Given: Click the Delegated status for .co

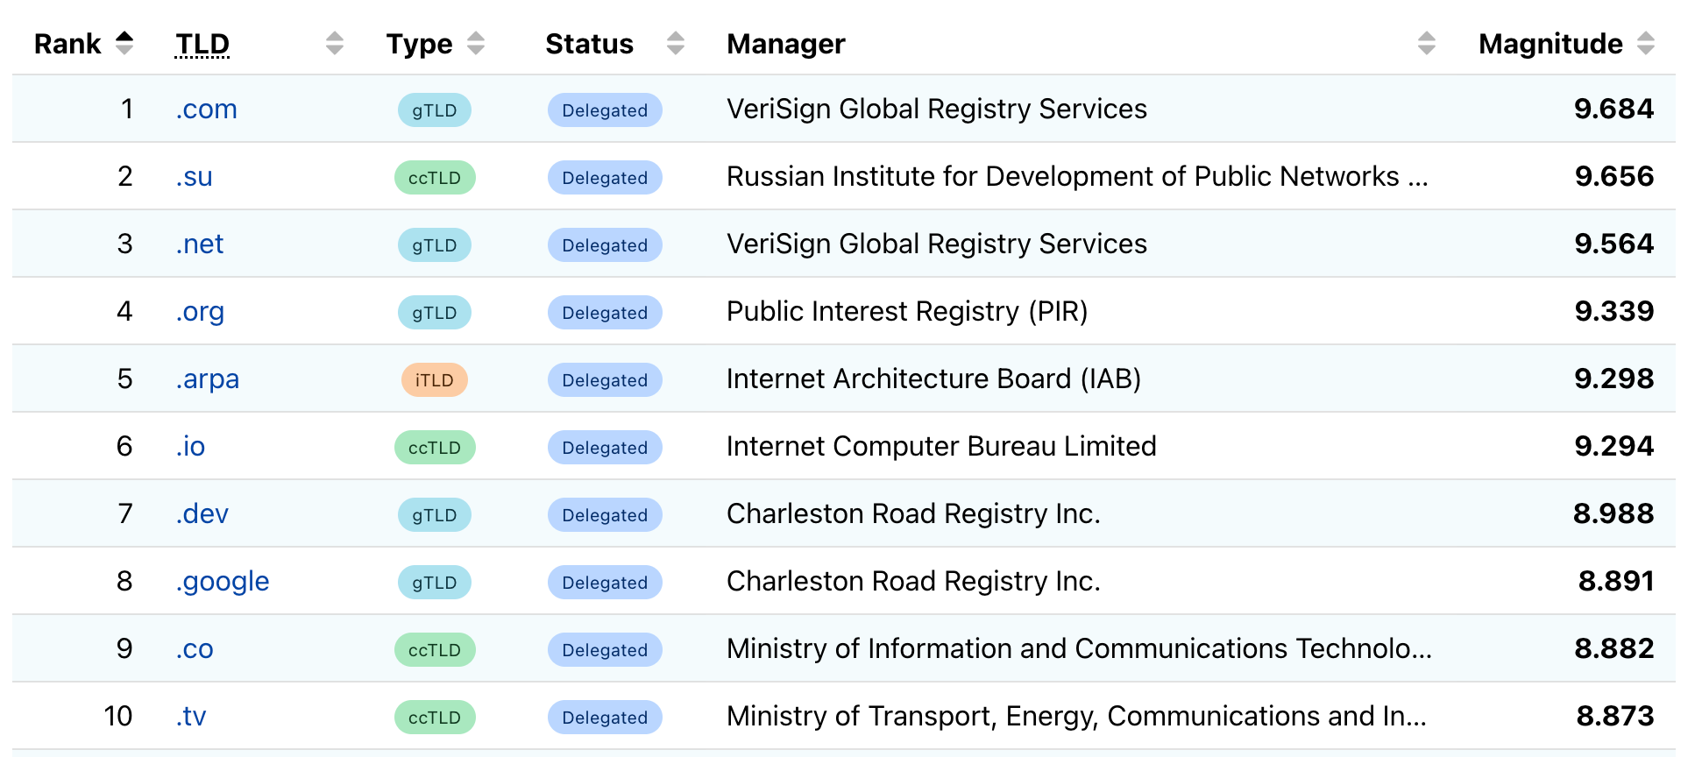Looking at the screenshot, I should point(605,650).
